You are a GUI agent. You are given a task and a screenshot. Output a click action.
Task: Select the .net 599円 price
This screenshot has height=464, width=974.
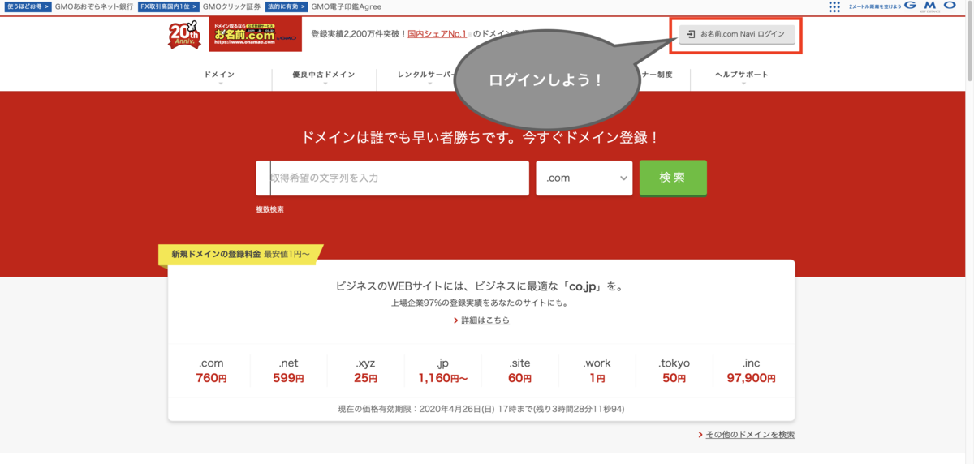tap(288, 371)
